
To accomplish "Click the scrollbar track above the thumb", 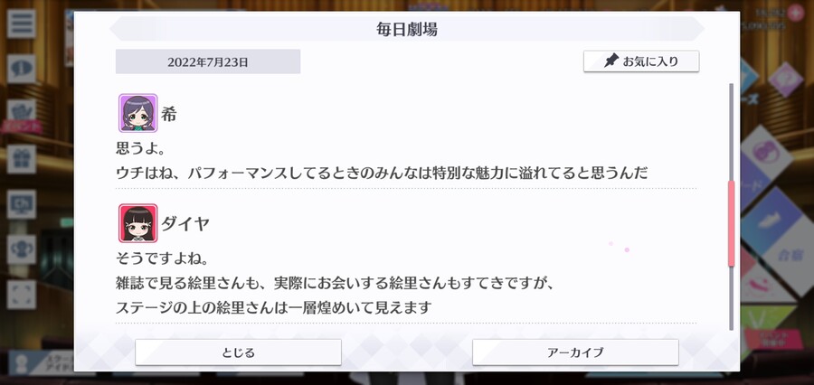I will click(732, 132).
